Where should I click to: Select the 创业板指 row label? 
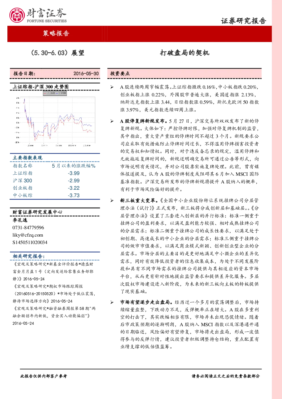tap(23, 188)
